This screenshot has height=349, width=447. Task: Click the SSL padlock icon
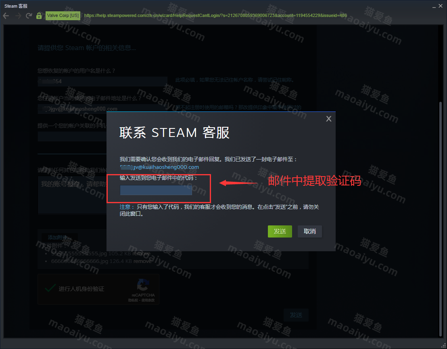(x=39, y=15)
